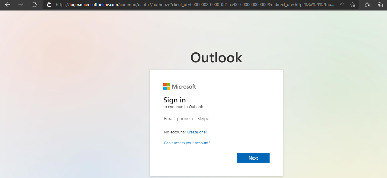387x178 pixels.
Task: Click the blue Next button
Action: pyautogui.click(x=253, y=158)
